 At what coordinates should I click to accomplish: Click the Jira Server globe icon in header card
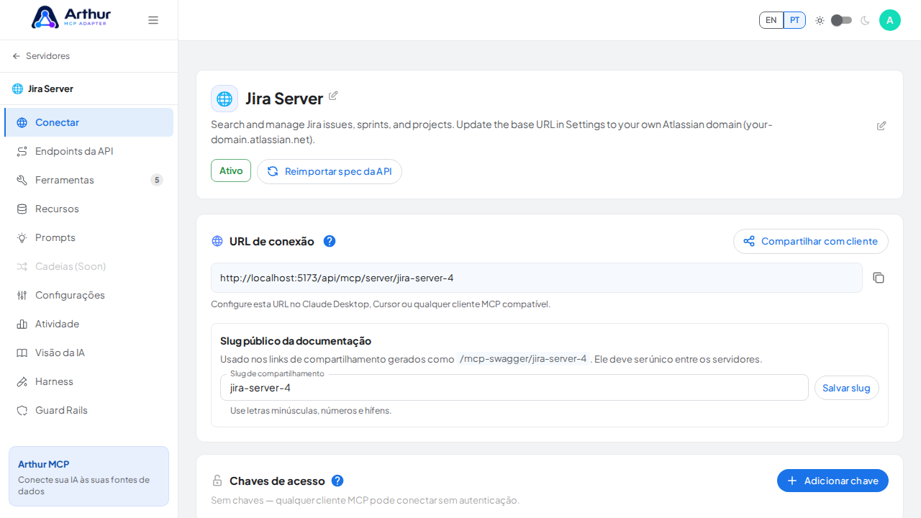pos(224,99)
